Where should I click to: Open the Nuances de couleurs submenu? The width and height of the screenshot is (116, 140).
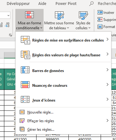click(x=64, y=85)
